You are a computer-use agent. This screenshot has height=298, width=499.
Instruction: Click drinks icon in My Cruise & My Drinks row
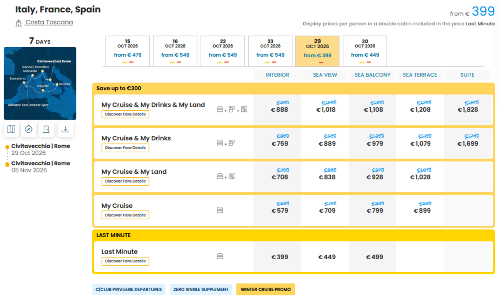pyautogui.click(x=232, y=143)
